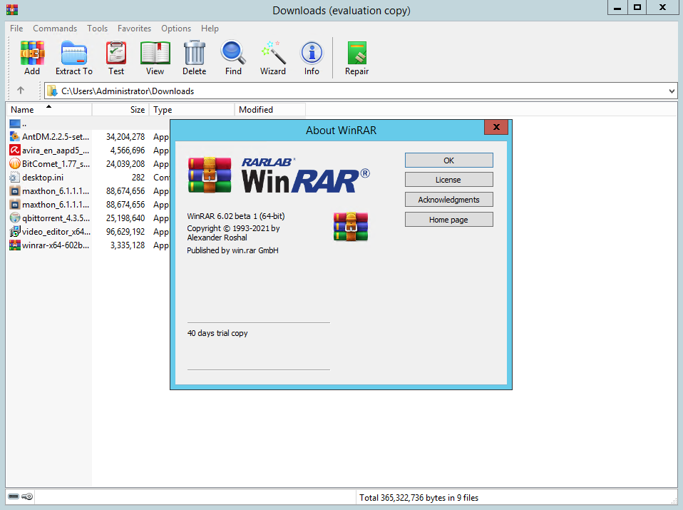
Task: Click the Delete trash can icon
Action: coord(194,53)
